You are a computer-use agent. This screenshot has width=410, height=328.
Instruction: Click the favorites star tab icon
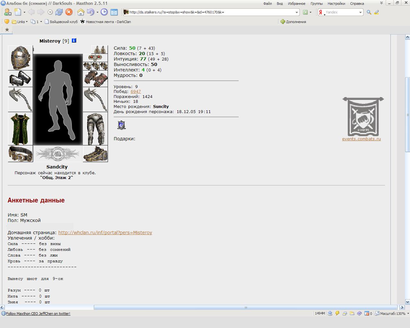coord(7,30)
